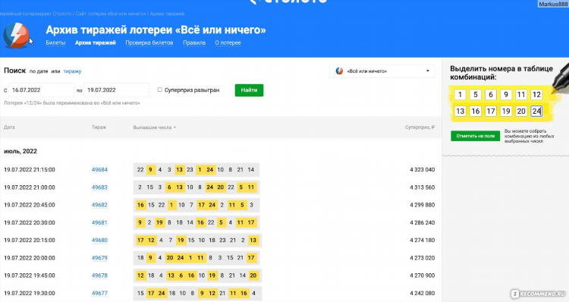Viewport: 569px width, 302px height.
Task: Click highlight number box 17
Action: tap(491, 111)
